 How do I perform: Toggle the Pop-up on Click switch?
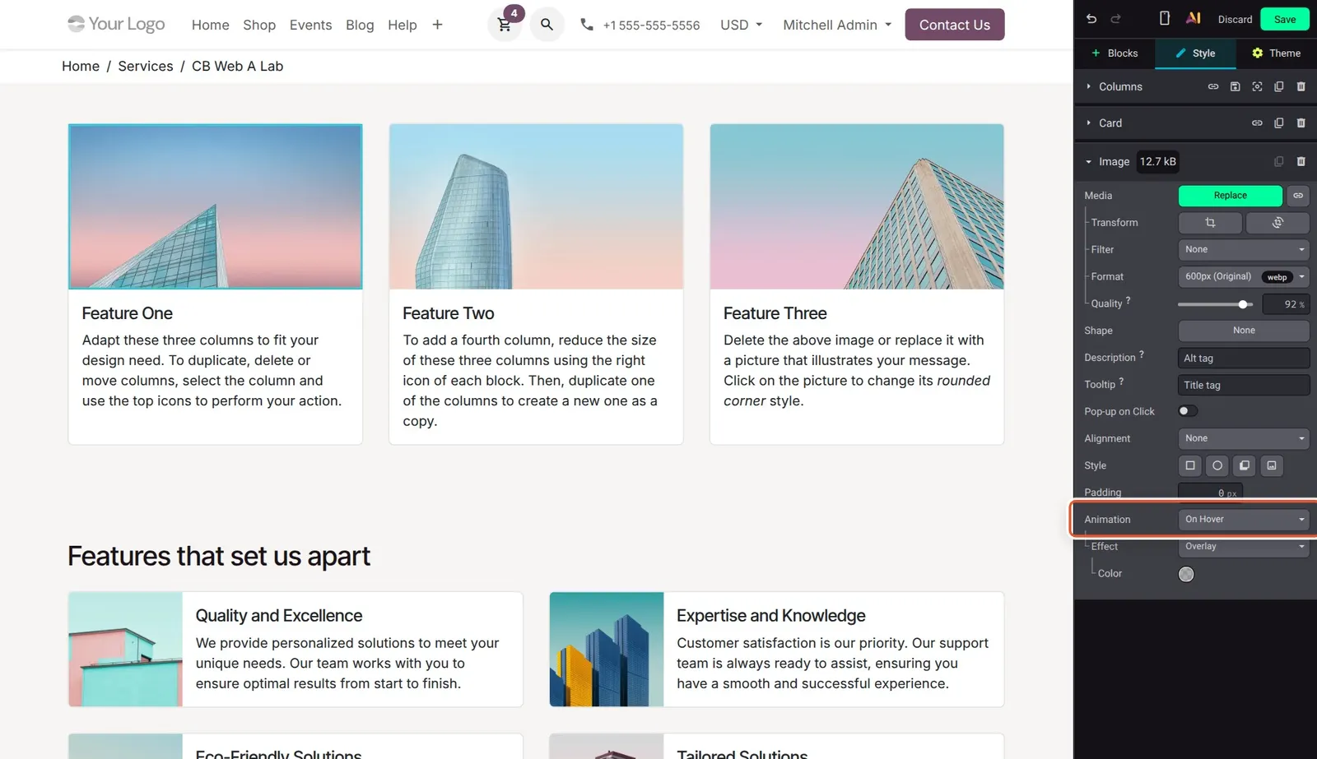pos(1188,411)
